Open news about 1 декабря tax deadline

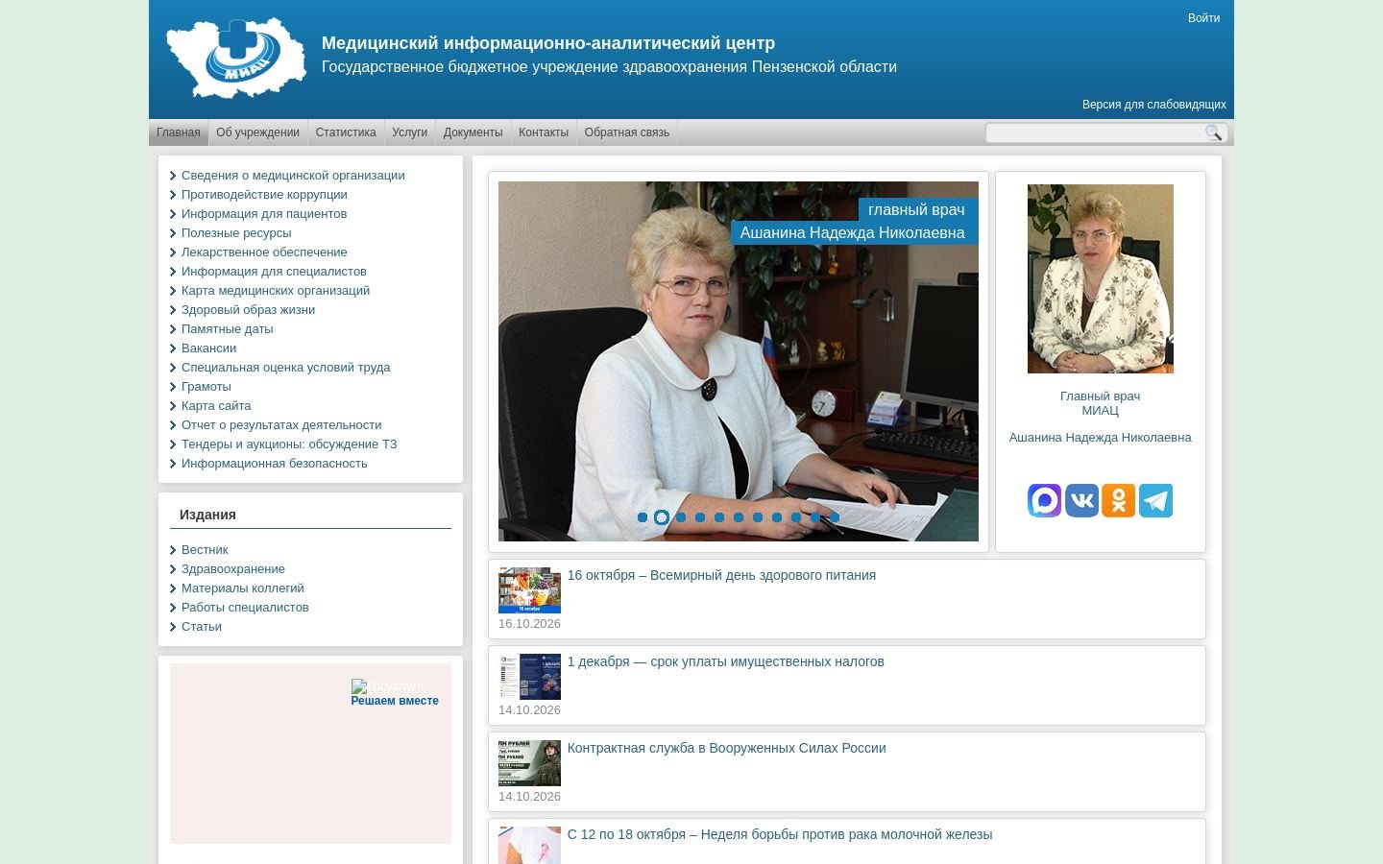(x=726, y=661)
